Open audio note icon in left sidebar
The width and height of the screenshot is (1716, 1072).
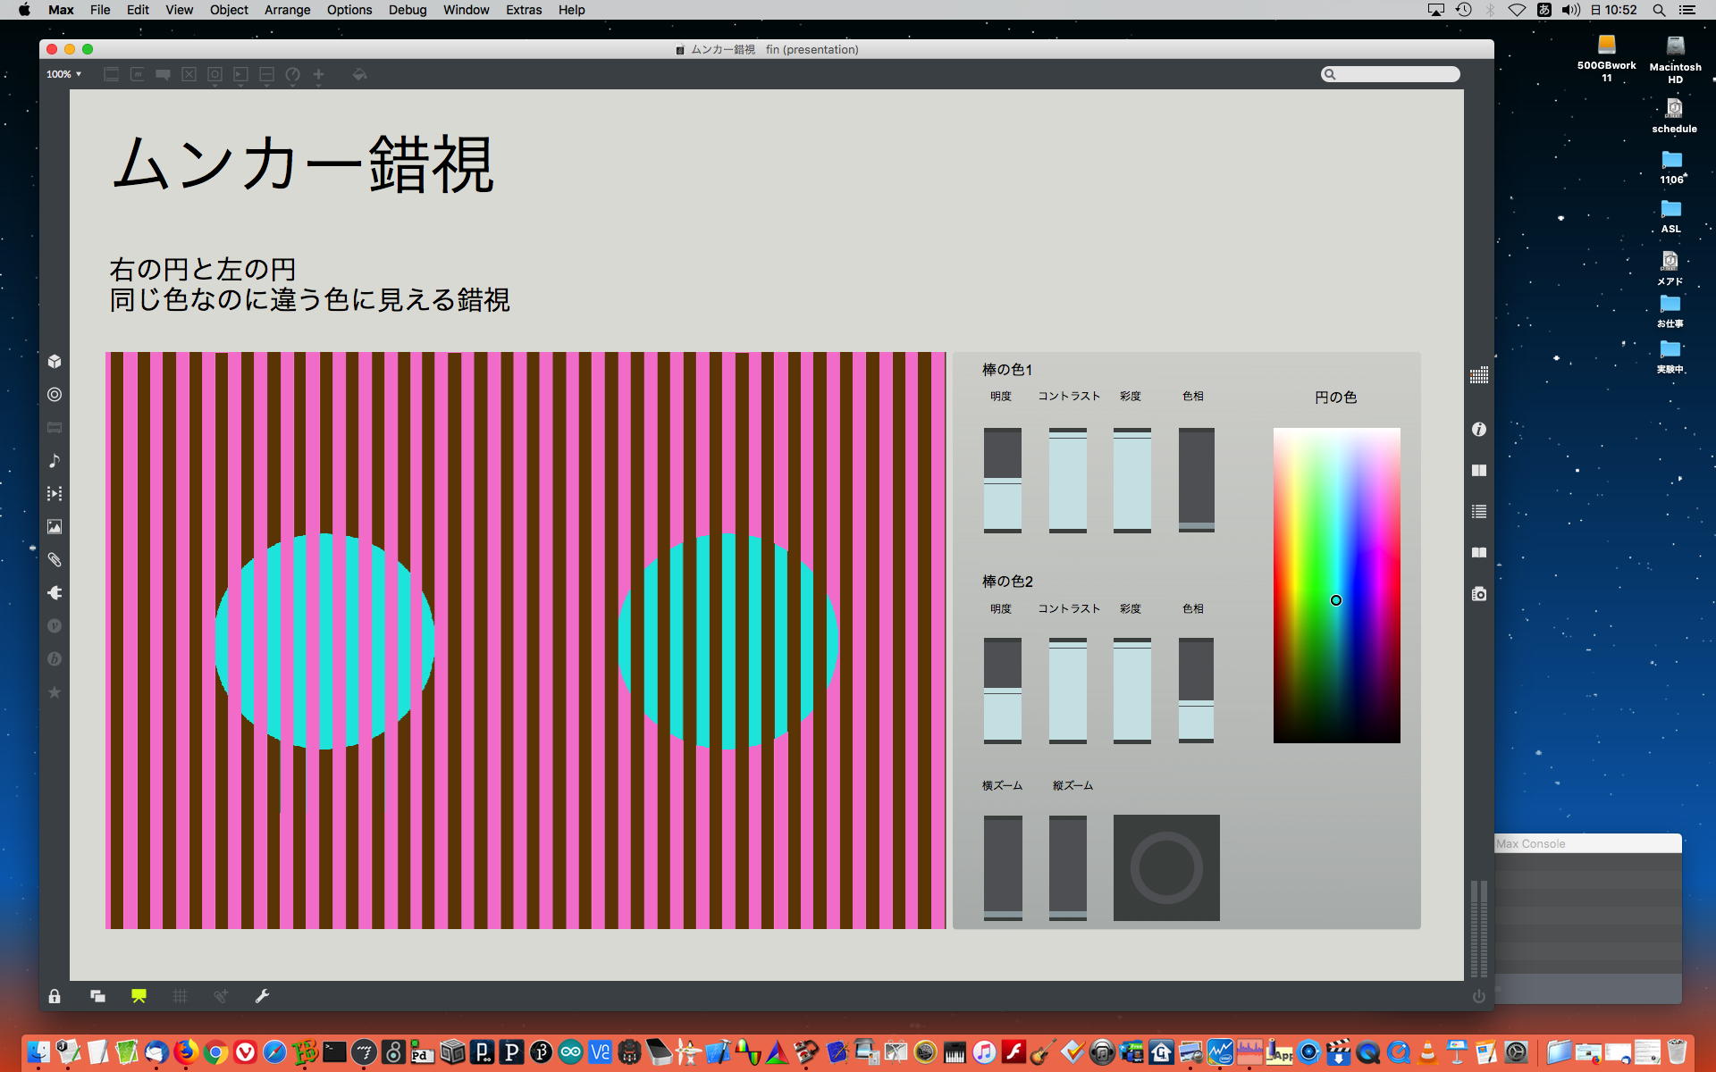coord(55,461)
